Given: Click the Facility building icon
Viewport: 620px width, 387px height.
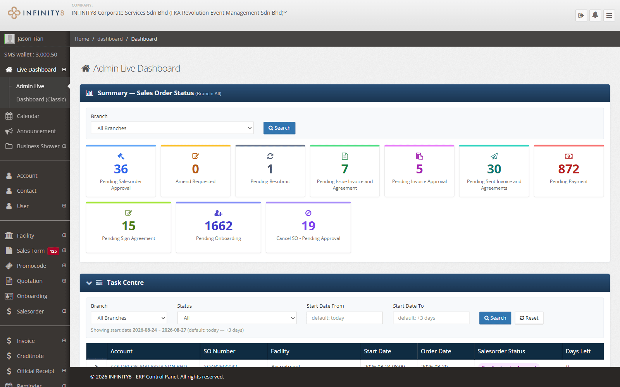Looking at the screenshot, I should 9,236.
